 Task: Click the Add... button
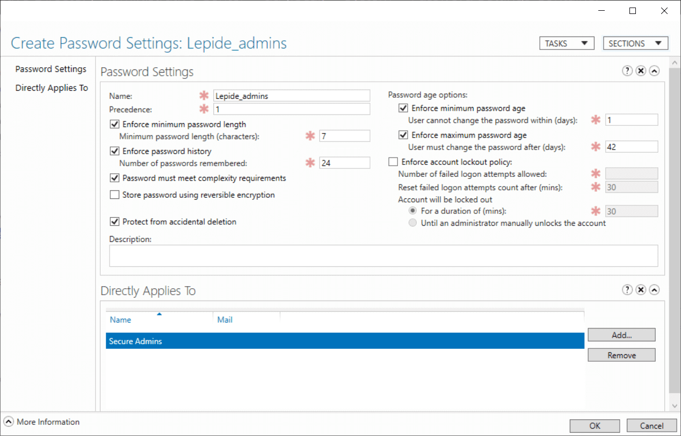(621, 334)
